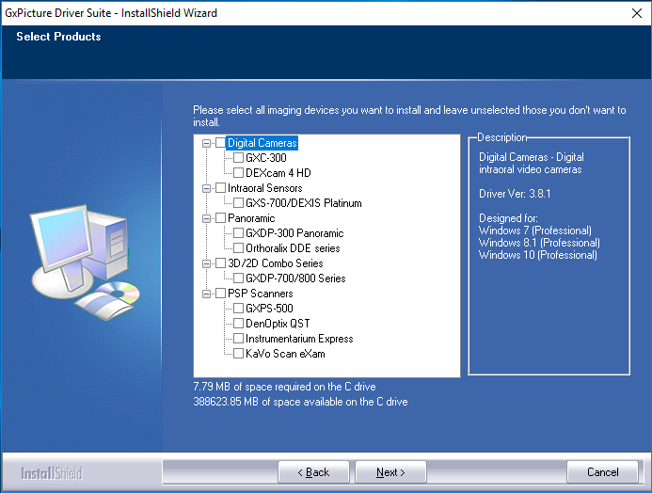
Task: Enable the GXDP-700/800 Series checkbox
Action: (238, 278)
